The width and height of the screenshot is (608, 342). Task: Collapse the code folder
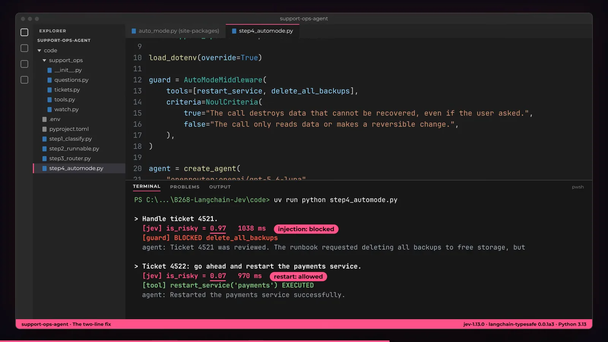tap(39, 51)
